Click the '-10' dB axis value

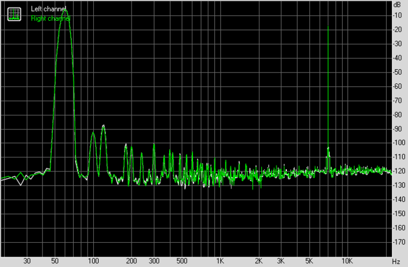pyautogui.click(x=397, y=15)
